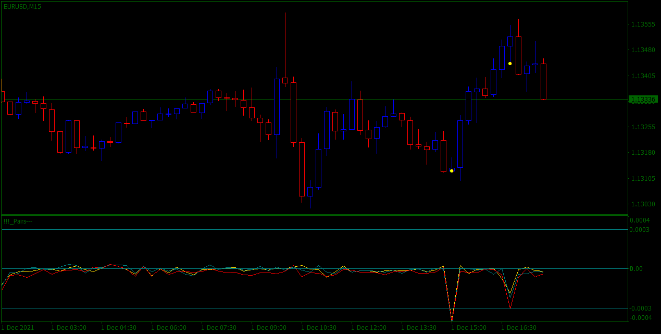Click the highlighted current price tag 1.13336

pyautogui.click(x=643, y=99)
